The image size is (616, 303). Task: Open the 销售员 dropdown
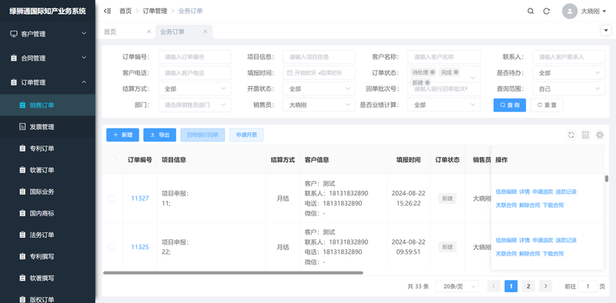click(x=319, y=105)
